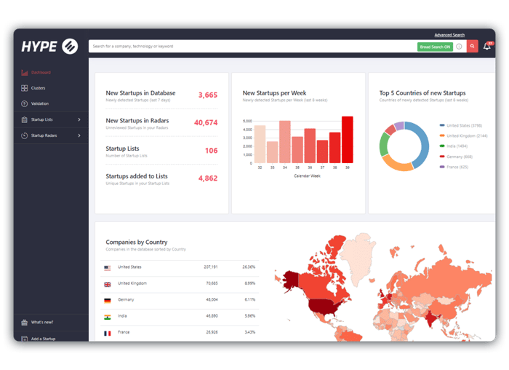Click the Startup Radars radar icon

click(24, 135)
